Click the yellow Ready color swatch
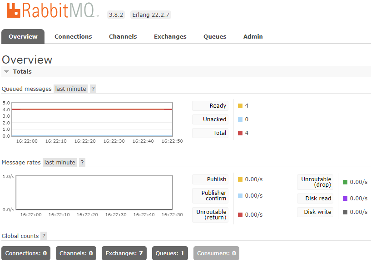Viewport: 371px width, 263px height. click(240, 106)
